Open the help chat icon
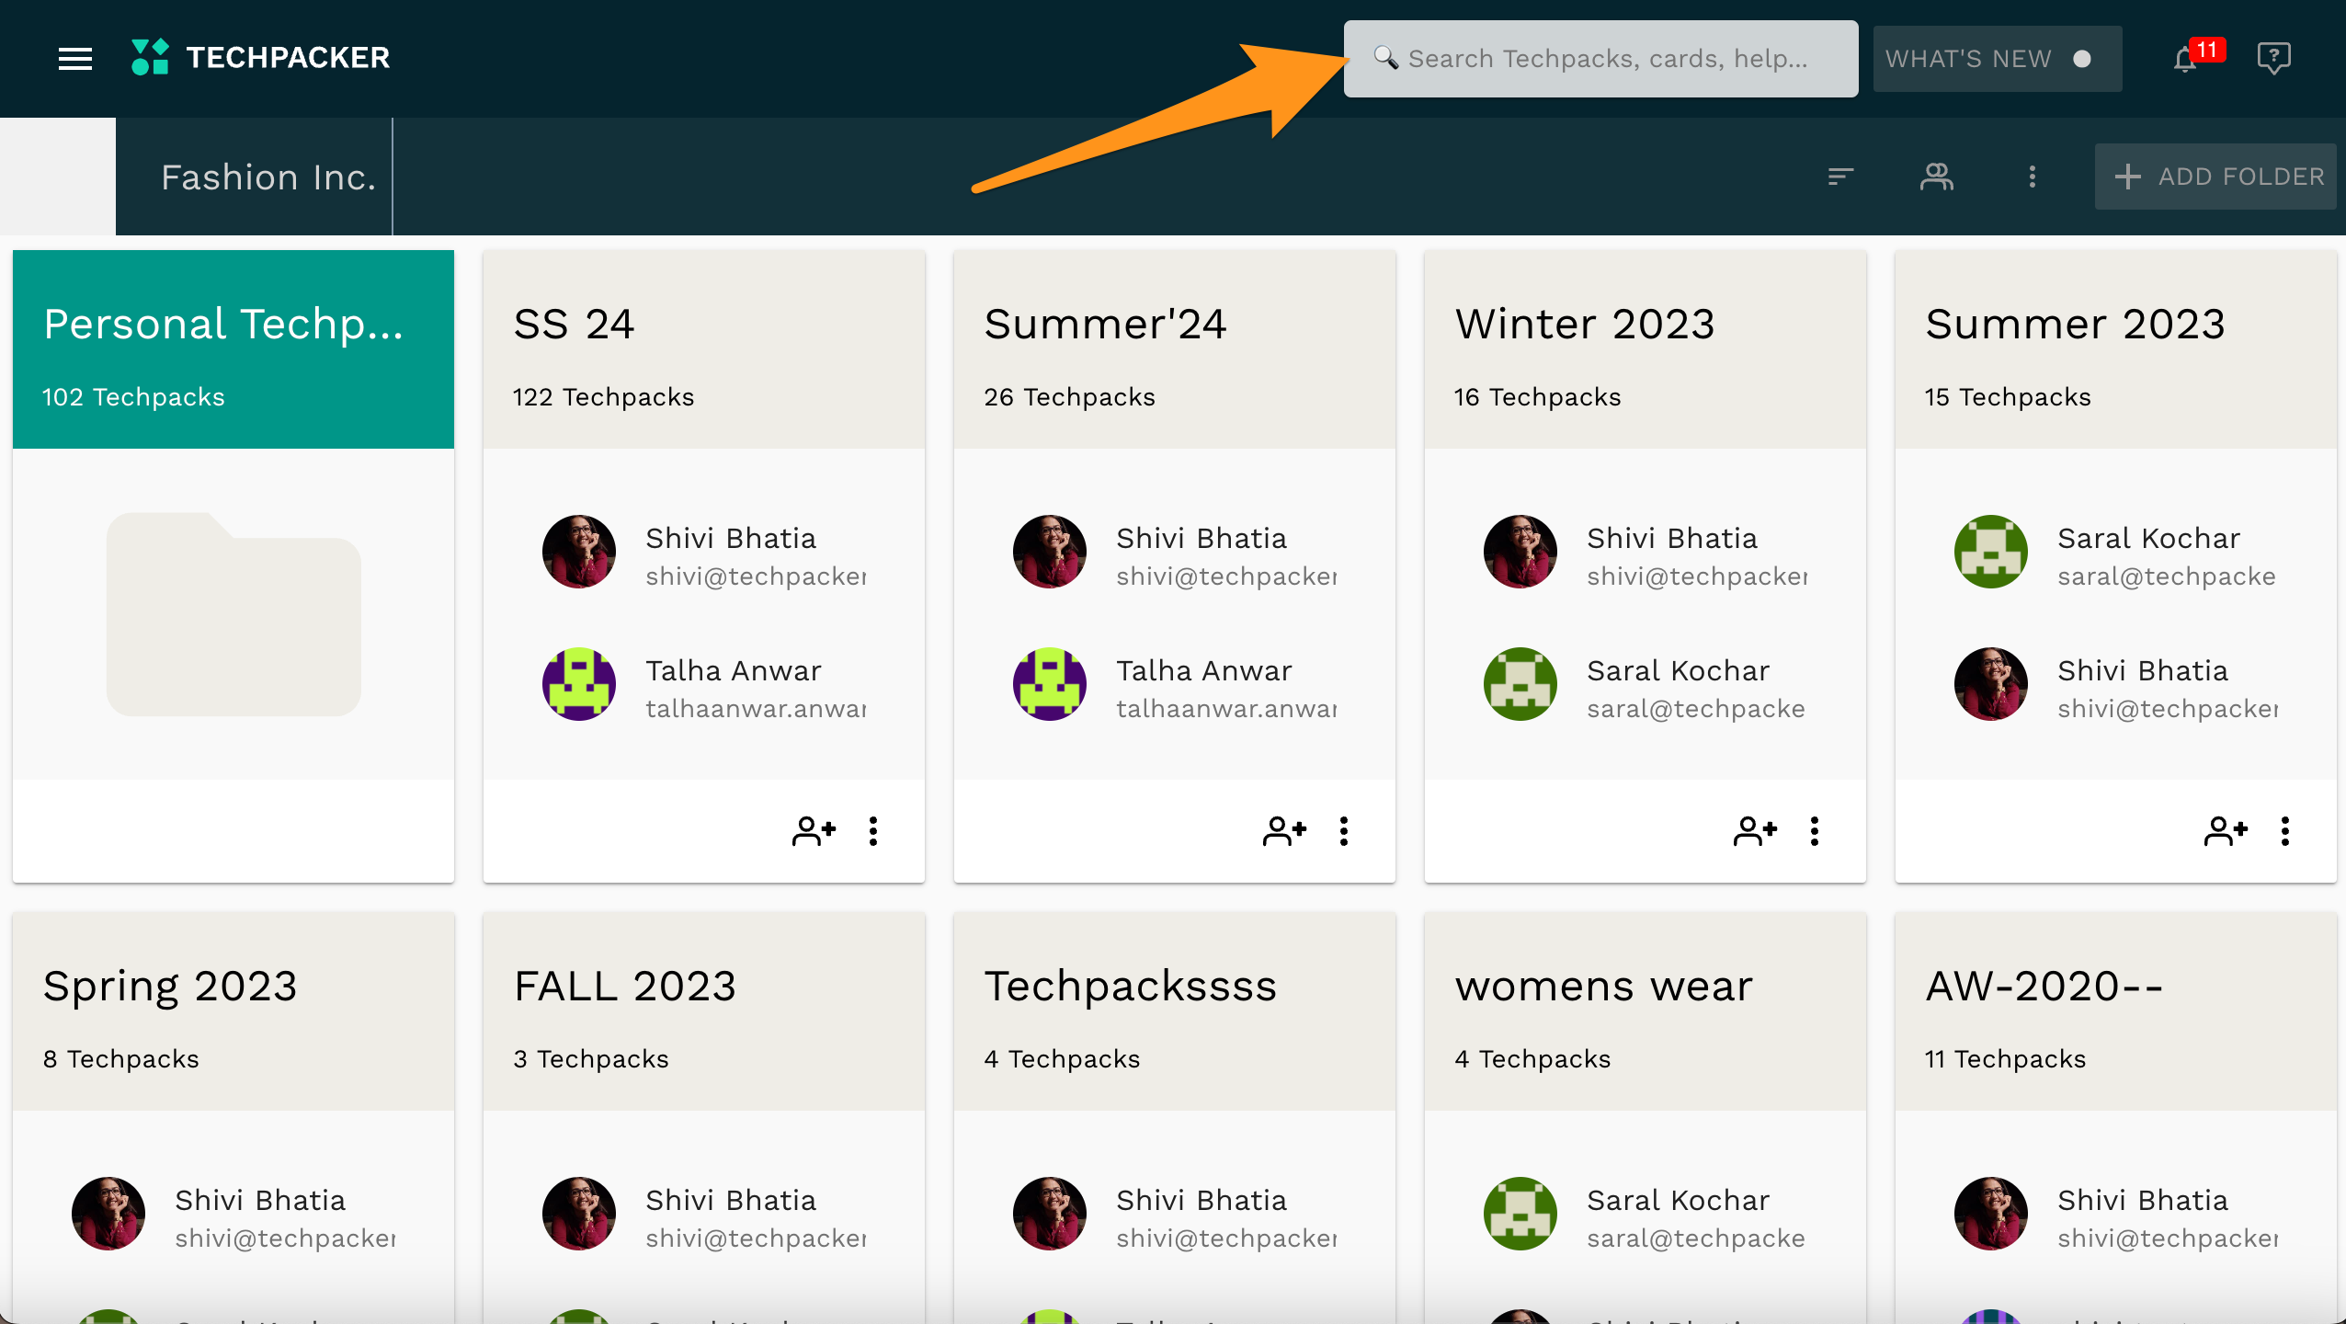The image size is (2346, 1324). [x=2273, y=59]
